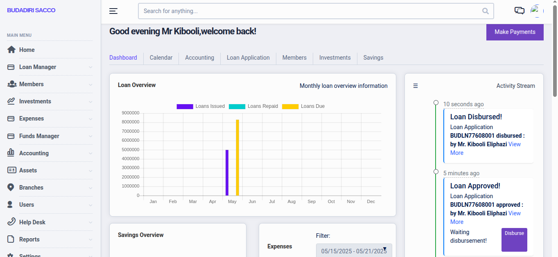Toggle the sidebar with the hamburger icon
Viewport: 558px width, 257px height.
pos(113,11)
